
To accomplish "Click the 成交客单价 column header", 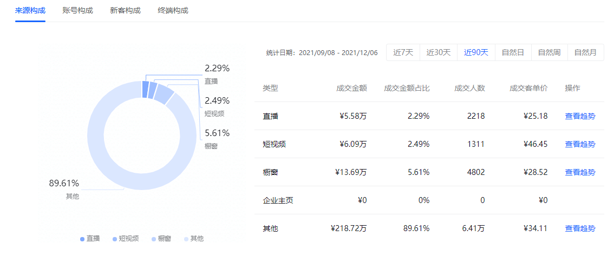I will 528,88.
